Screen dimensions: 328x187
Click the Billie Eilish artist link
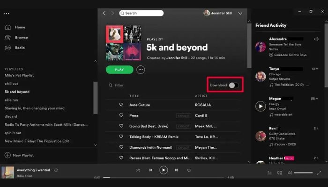[x=25, y=176]
